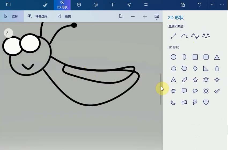This screenshot has height=150, width=228.
Task: Select the hexagon shape
Action: point(184,68)
